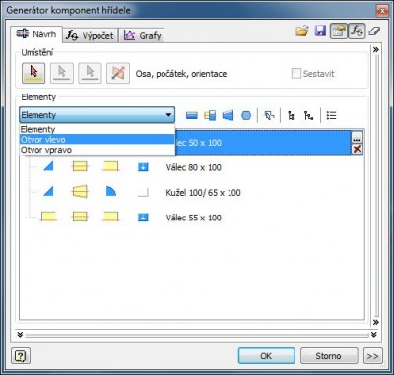Click the open folder icon
Screen dimensions: 394x375
(302, 31)
